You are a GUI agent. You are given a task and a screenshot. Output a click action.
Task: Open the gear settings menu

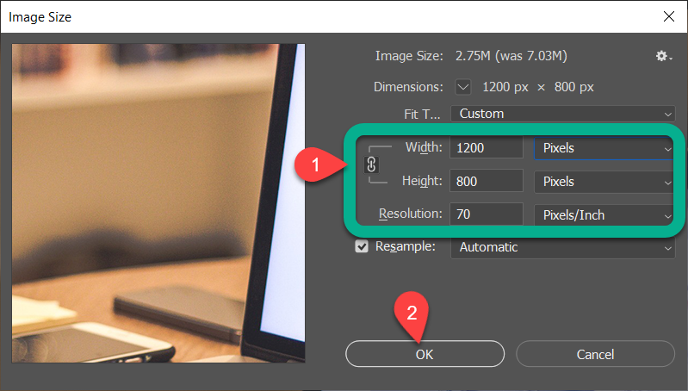pos(662,56)
